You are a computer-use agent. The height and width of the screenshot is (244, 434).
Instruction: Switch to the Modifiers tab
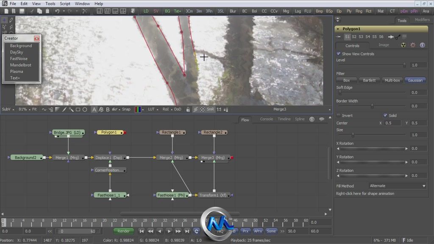tap(422, 19)
